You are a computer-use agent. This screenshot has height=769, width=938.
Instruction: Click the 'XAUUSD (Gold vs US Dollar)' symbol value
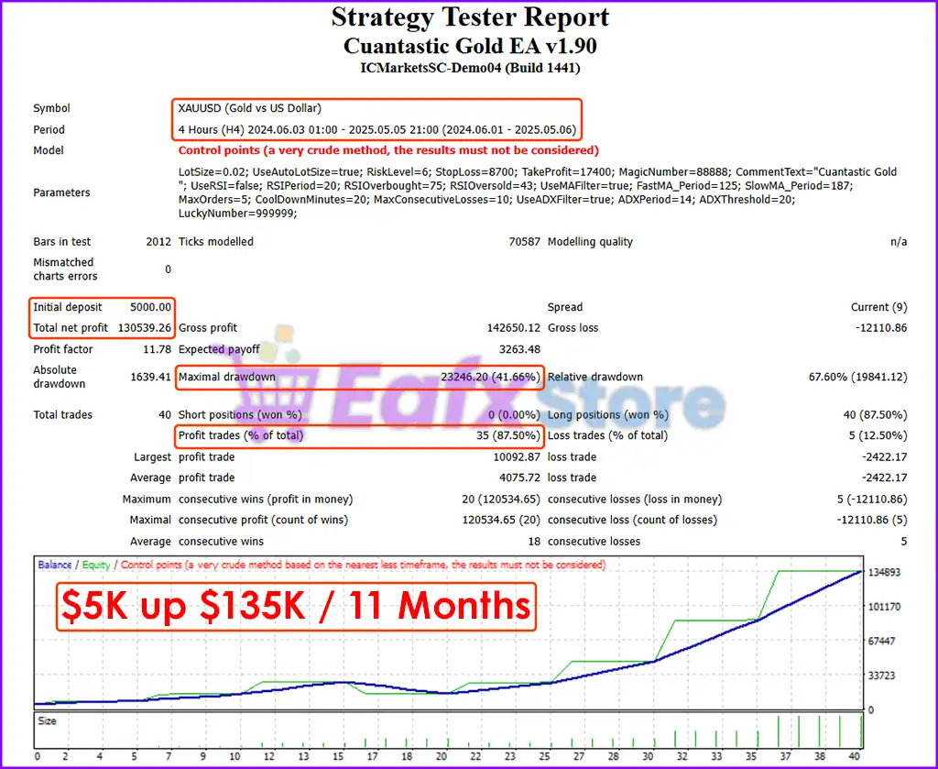tap(249, 108)
